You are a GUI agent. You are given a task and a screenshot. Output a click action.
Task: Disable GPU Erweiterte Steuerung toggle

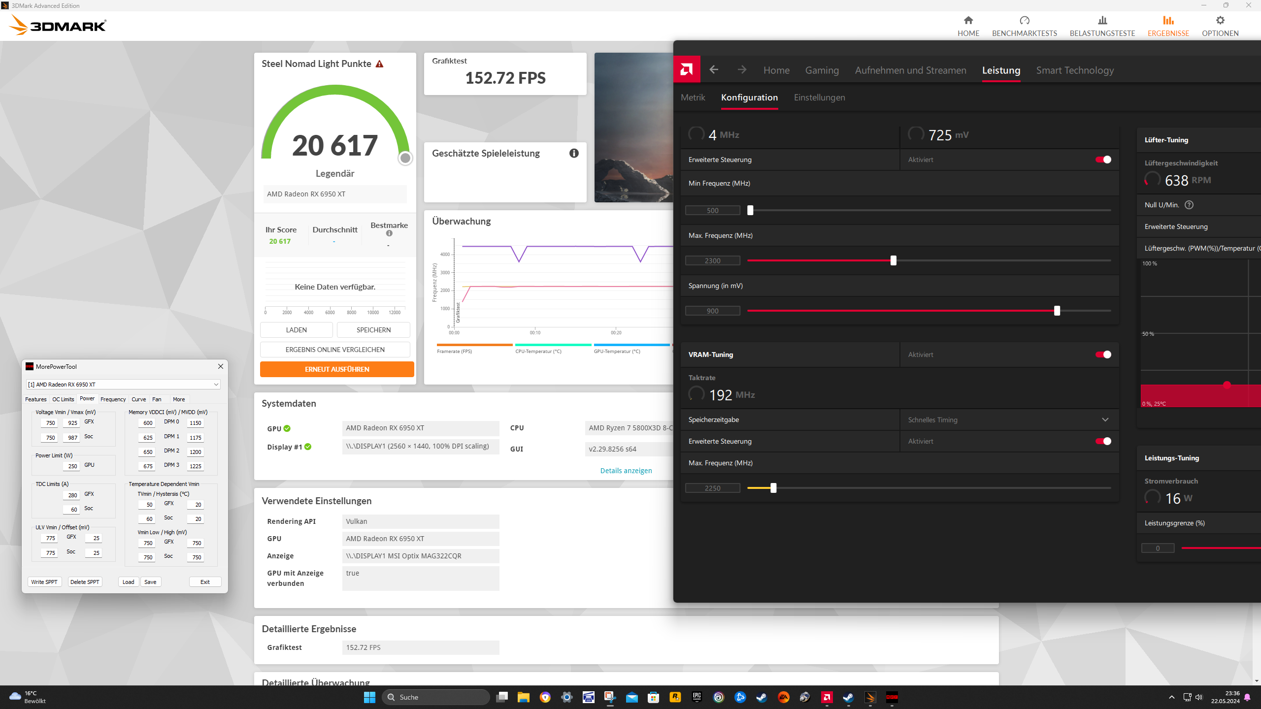[1103, 160]
